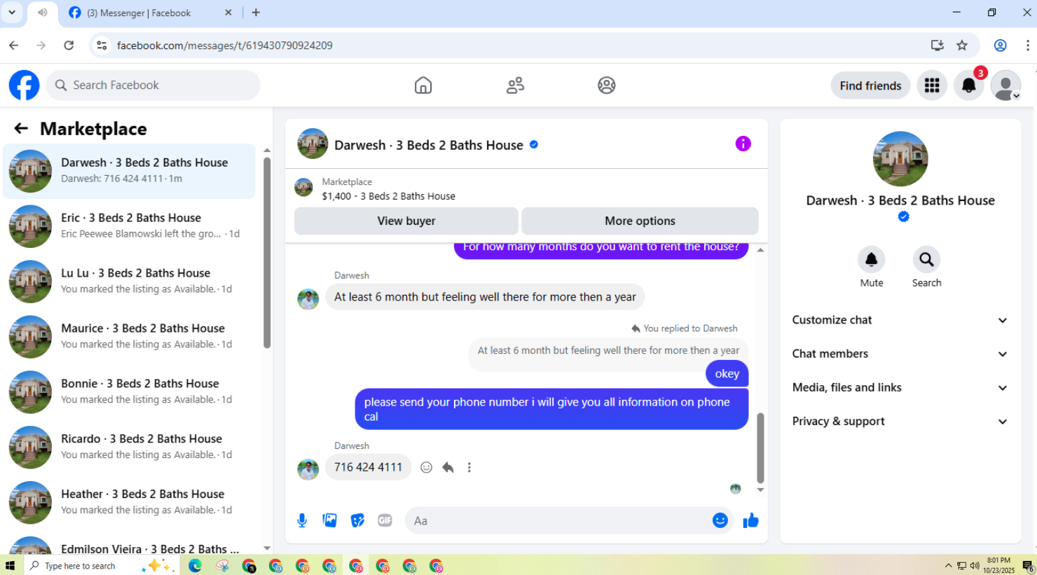Open the Windows Start menu

(x=10, y=565)
